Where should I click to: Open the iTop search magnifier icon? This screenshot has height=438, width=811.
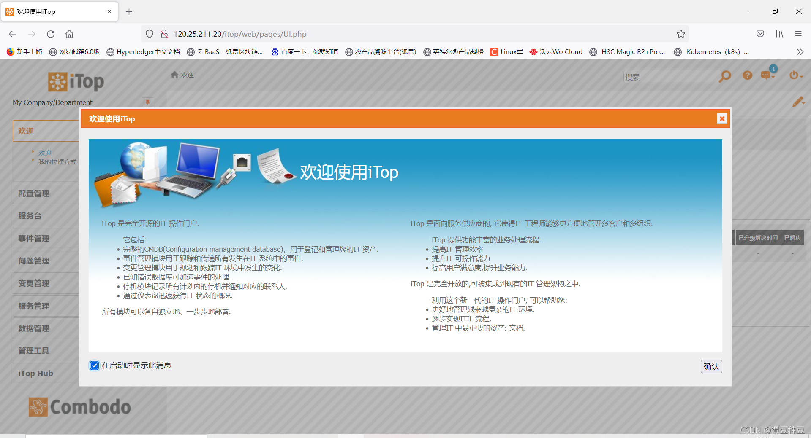coord(725,76)
